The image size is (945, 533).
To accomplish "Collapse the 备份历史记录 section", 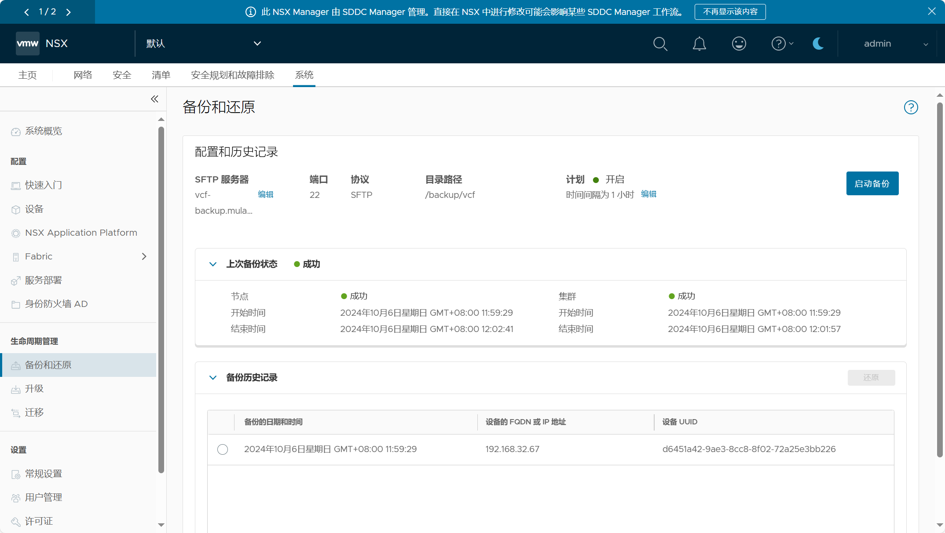I will click(213, 378).
